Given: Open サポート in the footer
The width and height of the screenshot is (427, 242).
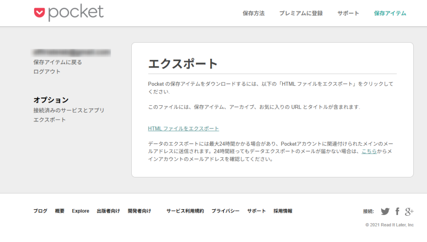Looking at the screenshot, I should tap(256, 211).
